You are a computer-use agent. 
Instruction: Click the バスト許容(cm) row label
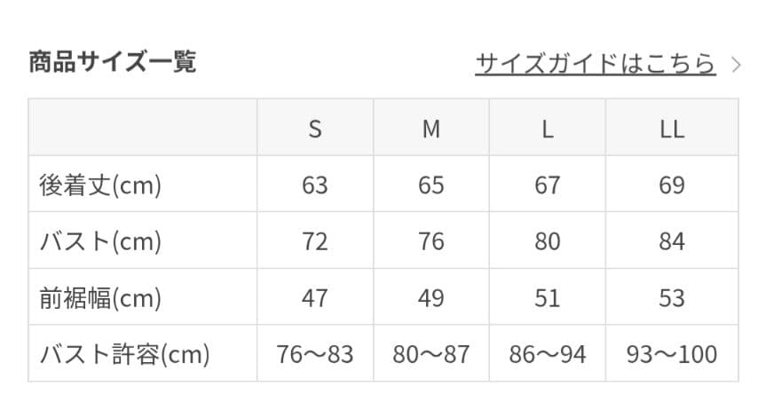click(x=124, y=354)
